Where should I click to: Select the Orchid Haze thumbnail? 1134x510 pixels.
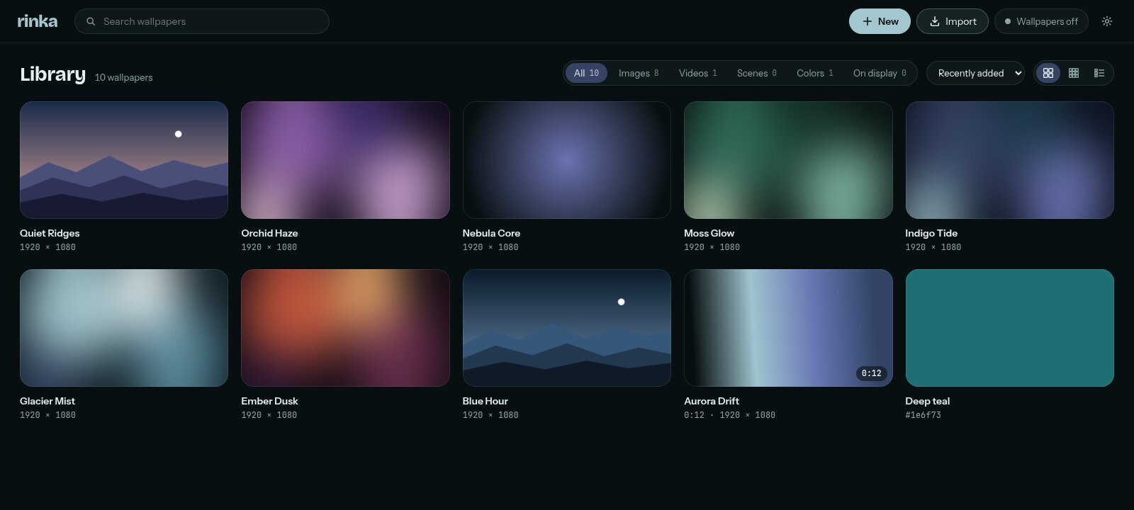[345, 160]
